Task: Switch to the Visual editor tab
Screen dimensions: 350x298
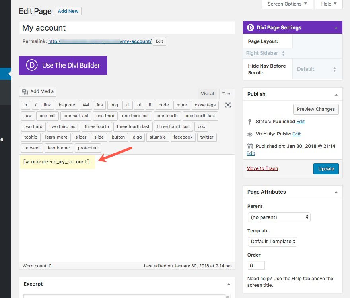Action: pos(207,94)
